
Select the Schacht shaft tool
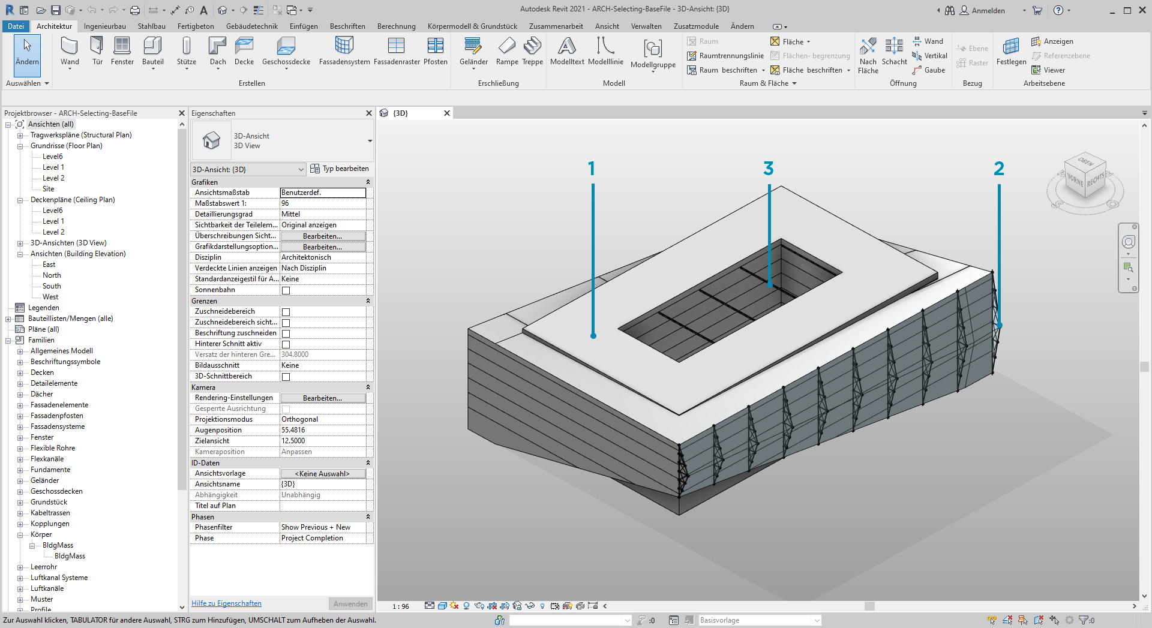point(895,52)
